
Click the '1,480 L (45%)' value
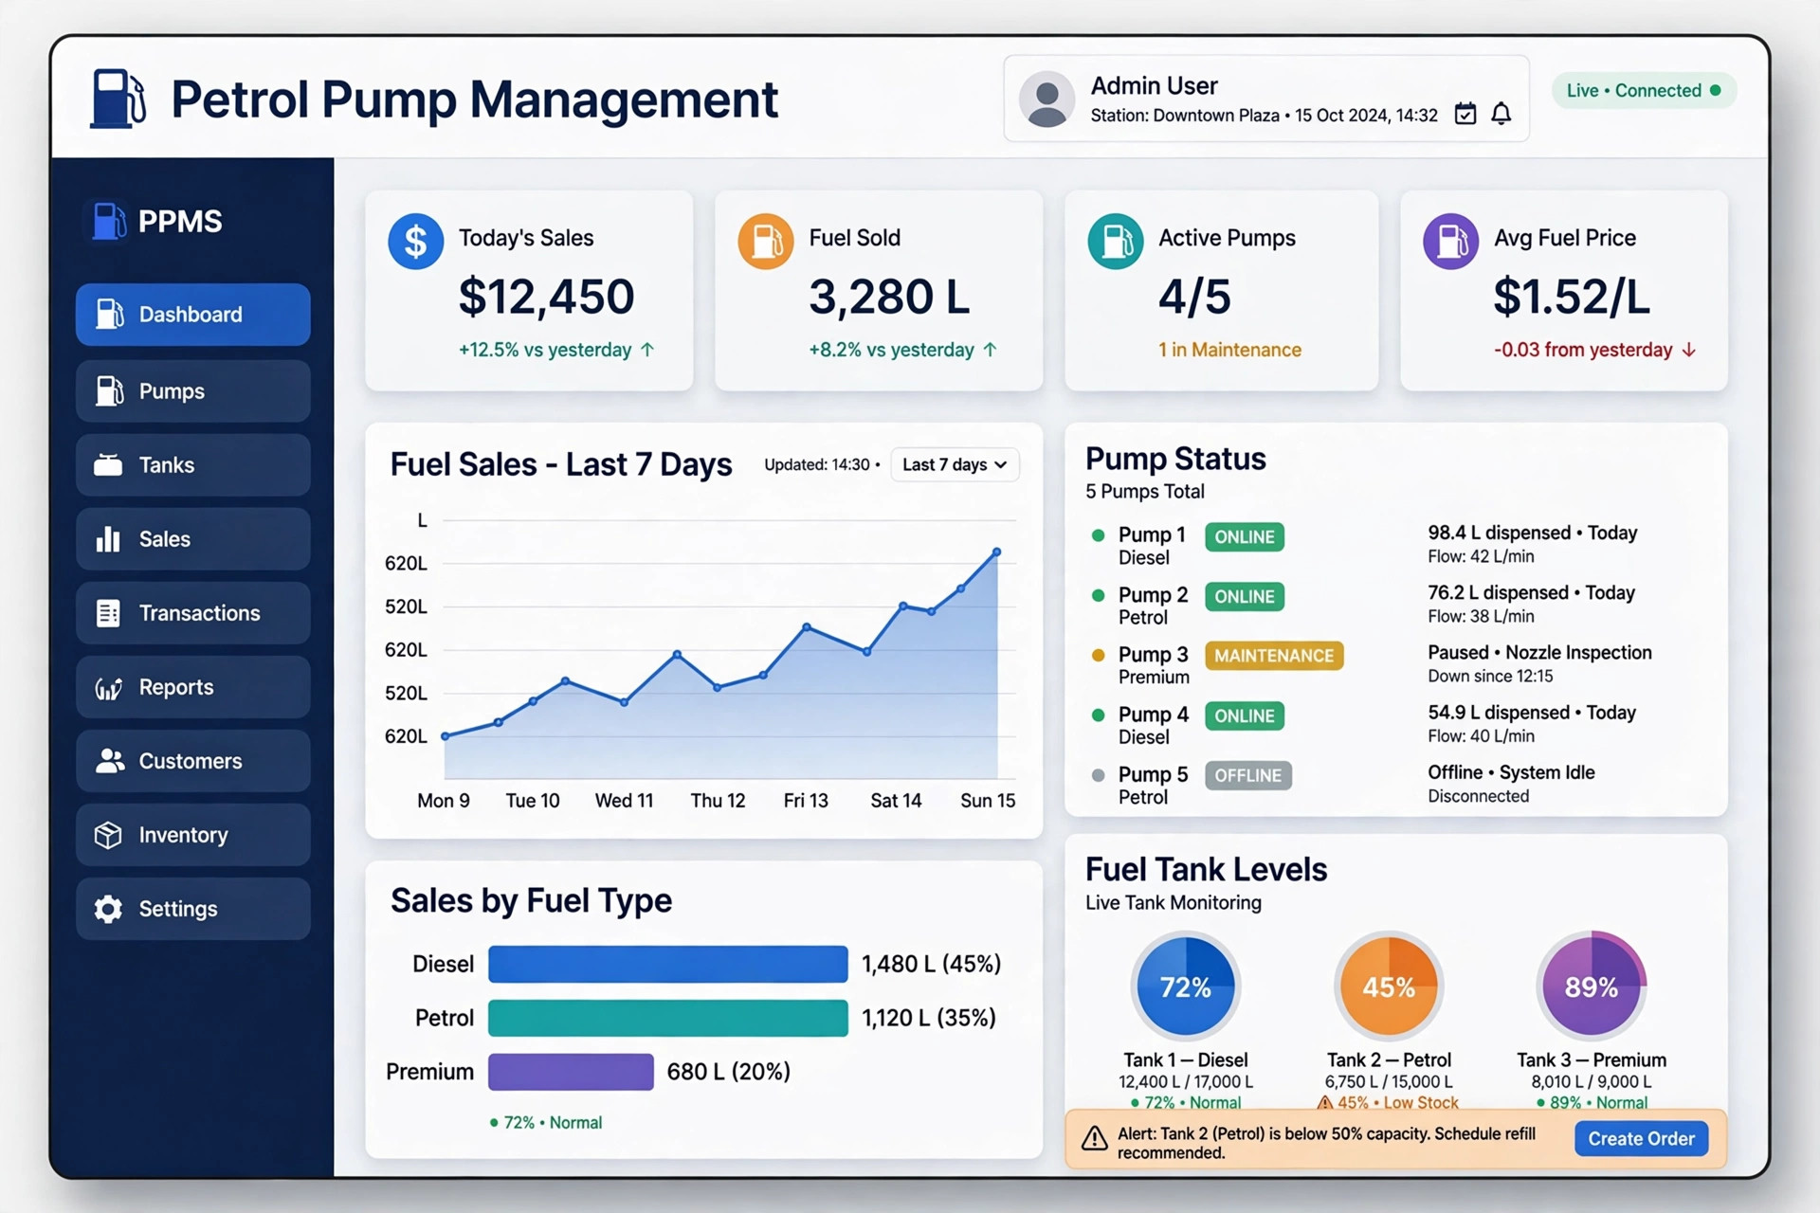pyautogui.click(x=931, y=964)
